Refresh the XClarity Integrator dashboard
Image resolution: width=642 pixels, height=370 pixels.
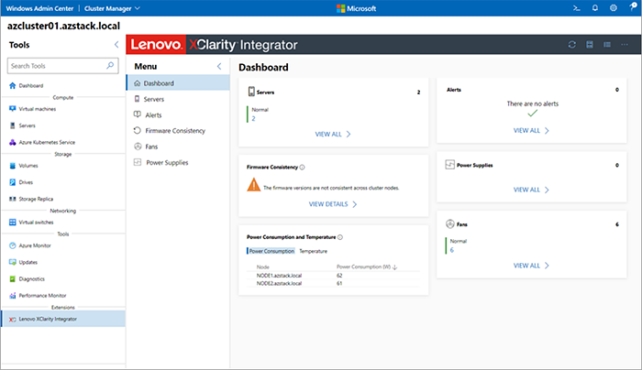pyautogui.click(x=572, y=45)
